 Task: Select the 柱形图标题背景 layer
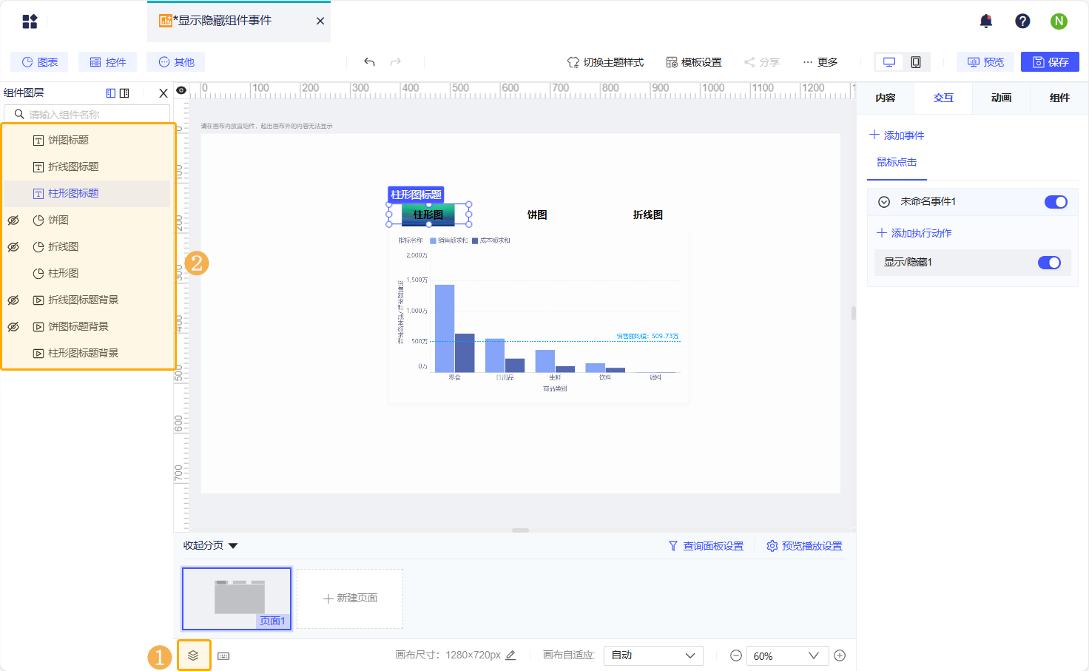coord(87,354)
